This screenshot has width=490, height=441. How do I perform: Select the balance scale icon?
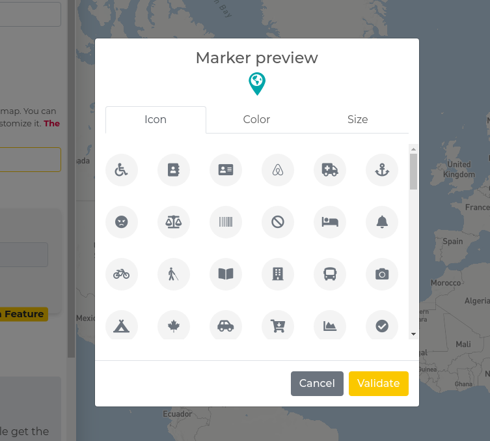point(174,222)
